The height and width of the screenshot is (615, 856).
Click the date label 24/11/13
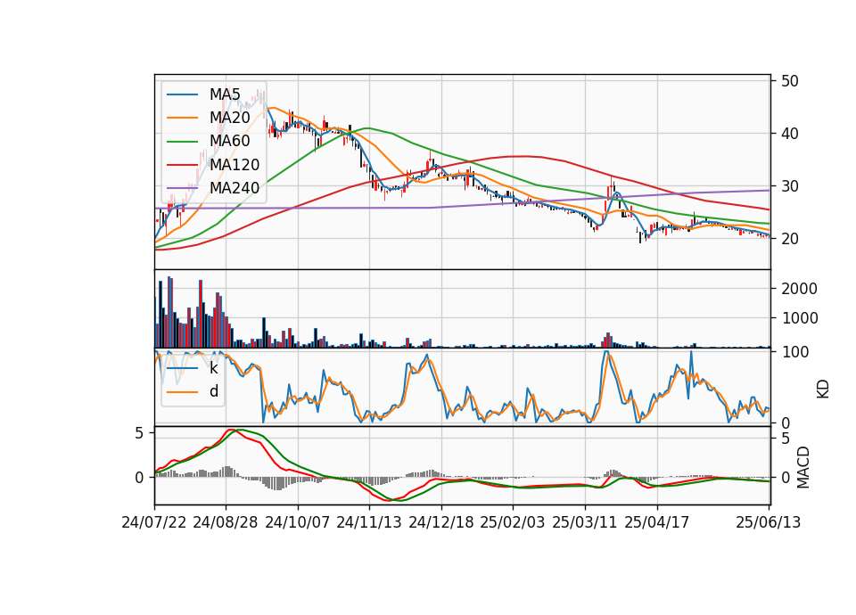(x=369, y=522)
